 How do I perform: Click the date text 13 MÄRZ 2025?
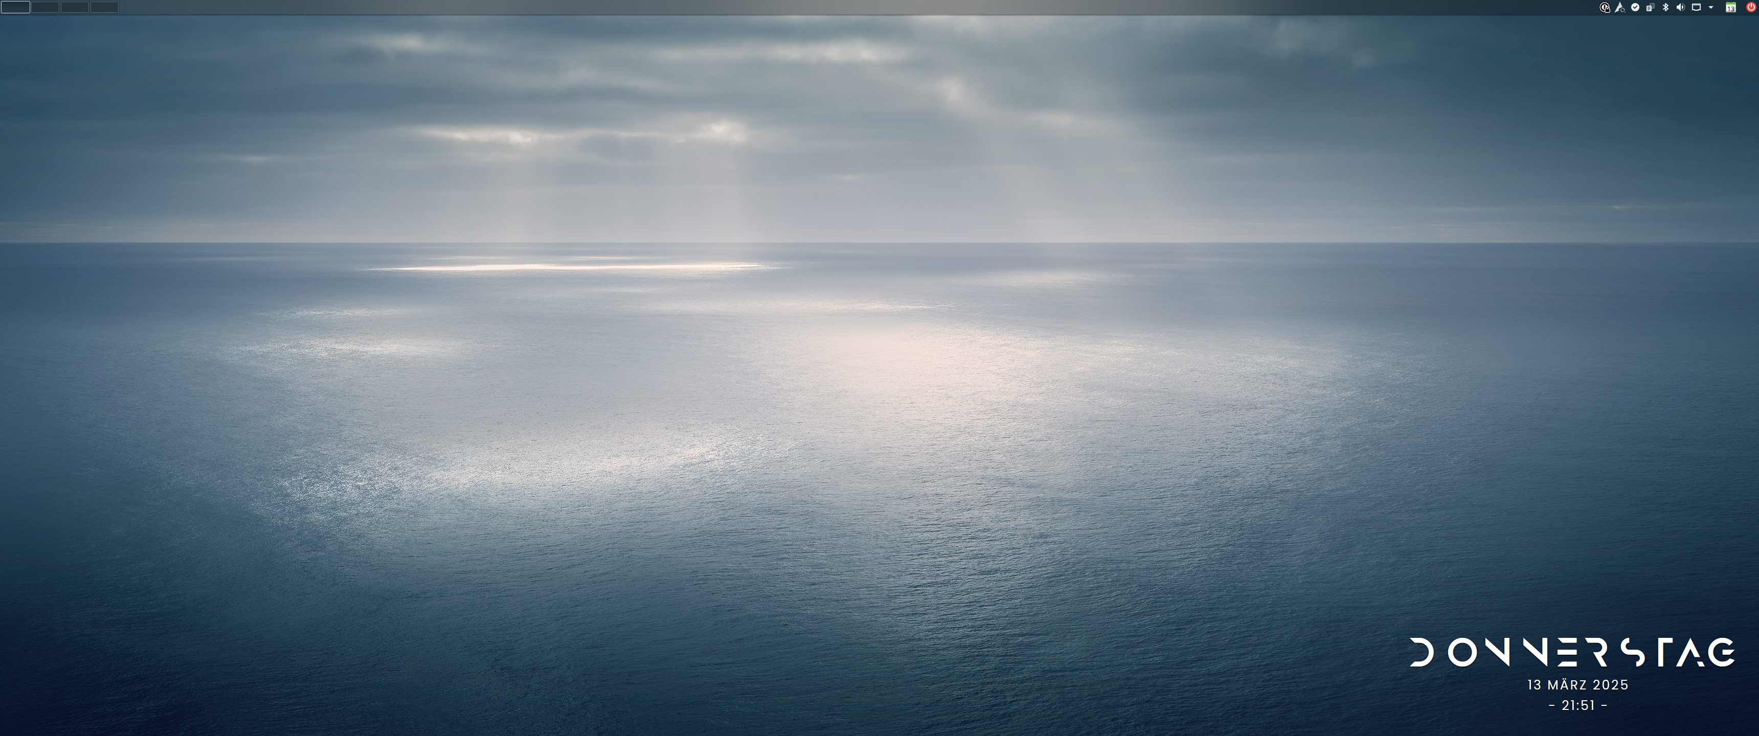1578,685
